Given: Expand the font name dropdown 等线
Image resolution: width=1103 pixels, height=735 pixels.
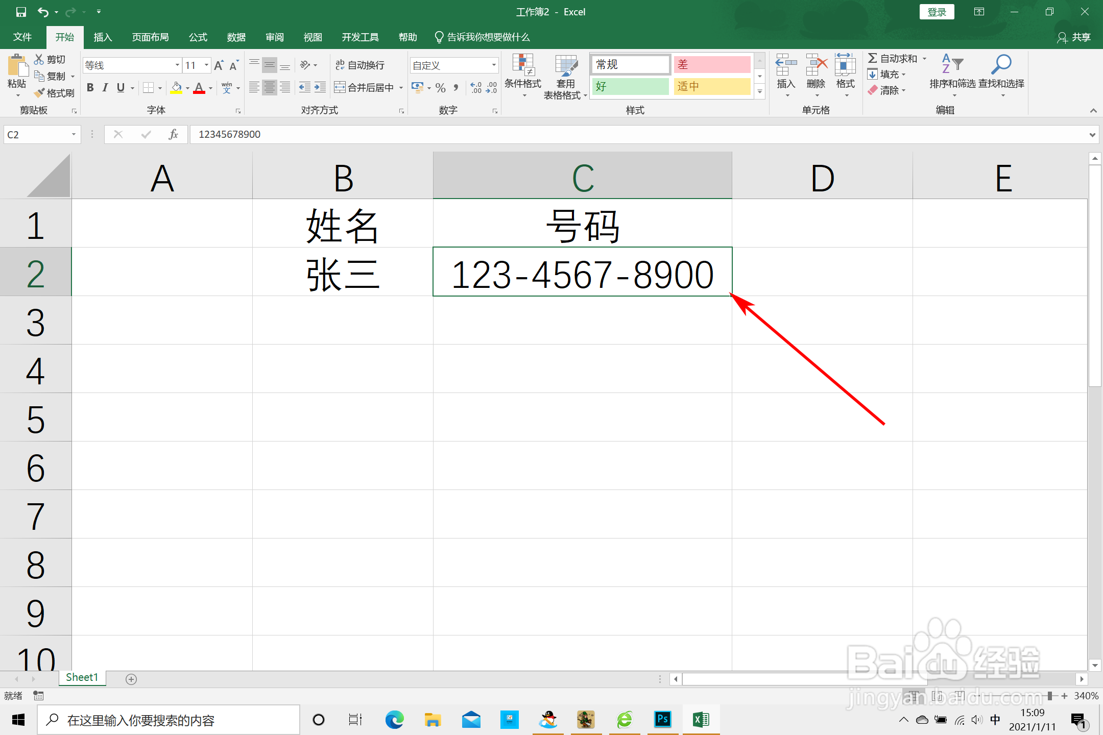Looking at the screenshot, I should coord(177,65).
